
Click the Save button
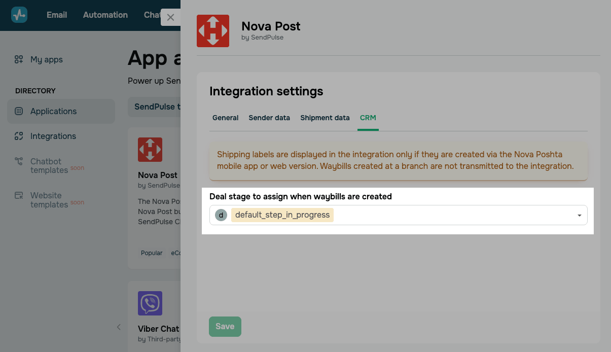pyautogui.click(x=225, y=327)
